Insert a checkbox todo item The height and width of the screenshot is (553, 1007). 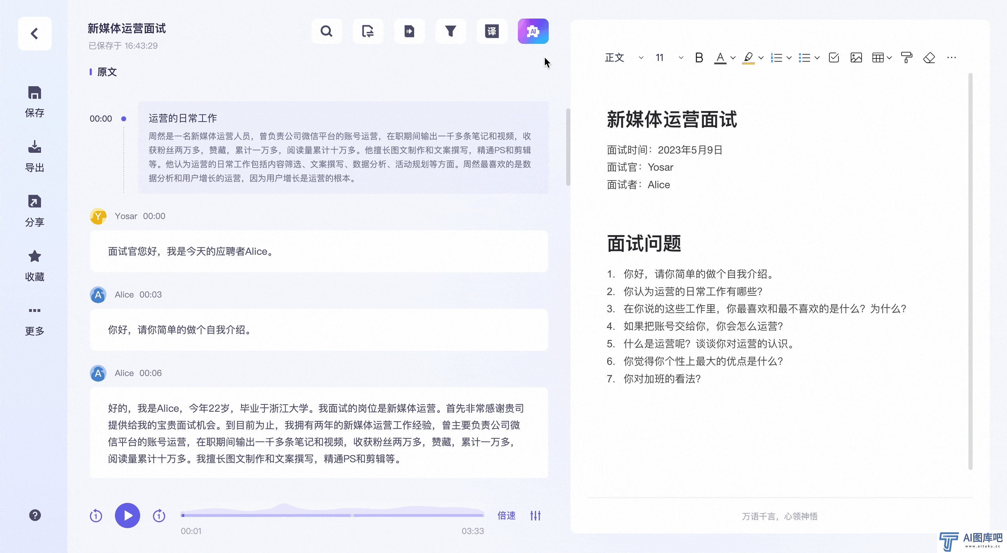[834, 58]
